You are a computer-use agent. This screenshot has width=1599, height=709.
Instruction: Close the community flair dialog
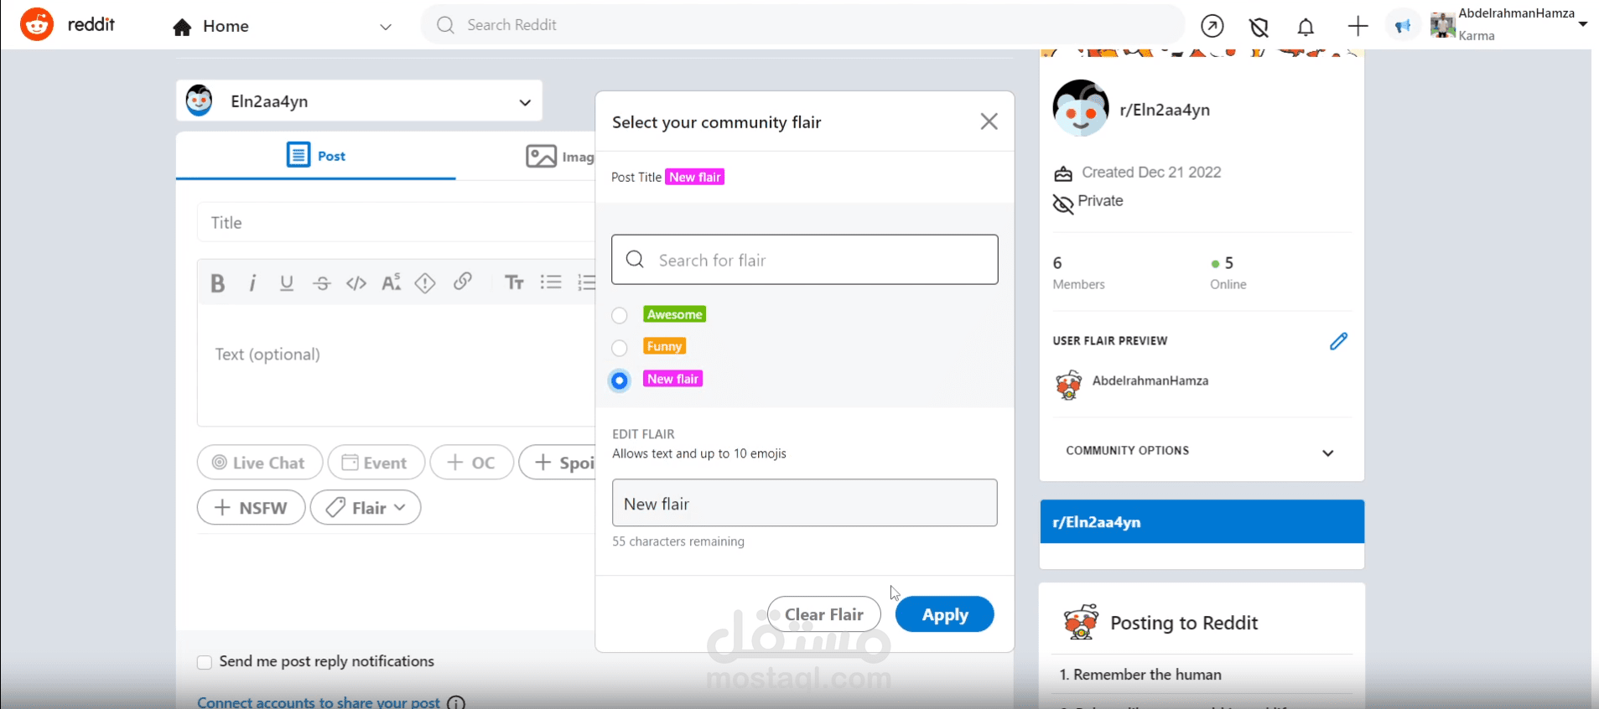[x=989, y=122]
